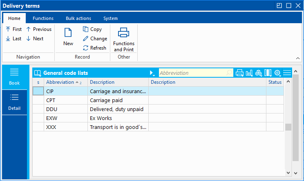
Task: Open the Functions ribbon tab
Action: [43, 18]
